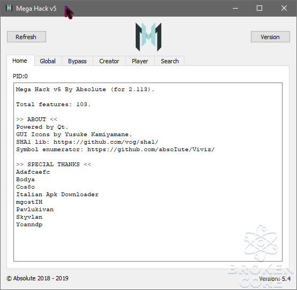Viewport: 297px width, 290px height.
Task: Click the name mgostIH
Action: tap(29, 202)
